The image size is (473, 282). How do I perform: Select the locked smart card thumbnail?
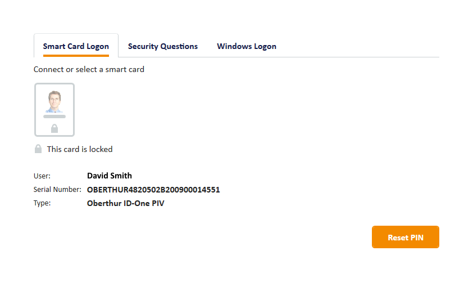tap(54, 110)
